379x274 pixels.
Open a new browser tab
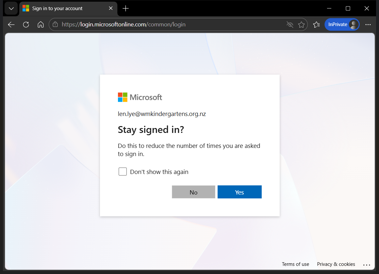tap(125, 8)
